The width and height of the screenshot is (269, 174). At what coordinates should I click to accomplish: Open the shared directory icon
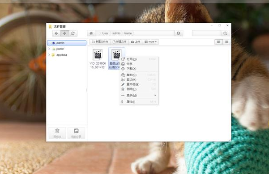pyautogui.click(x=76, y=133)
